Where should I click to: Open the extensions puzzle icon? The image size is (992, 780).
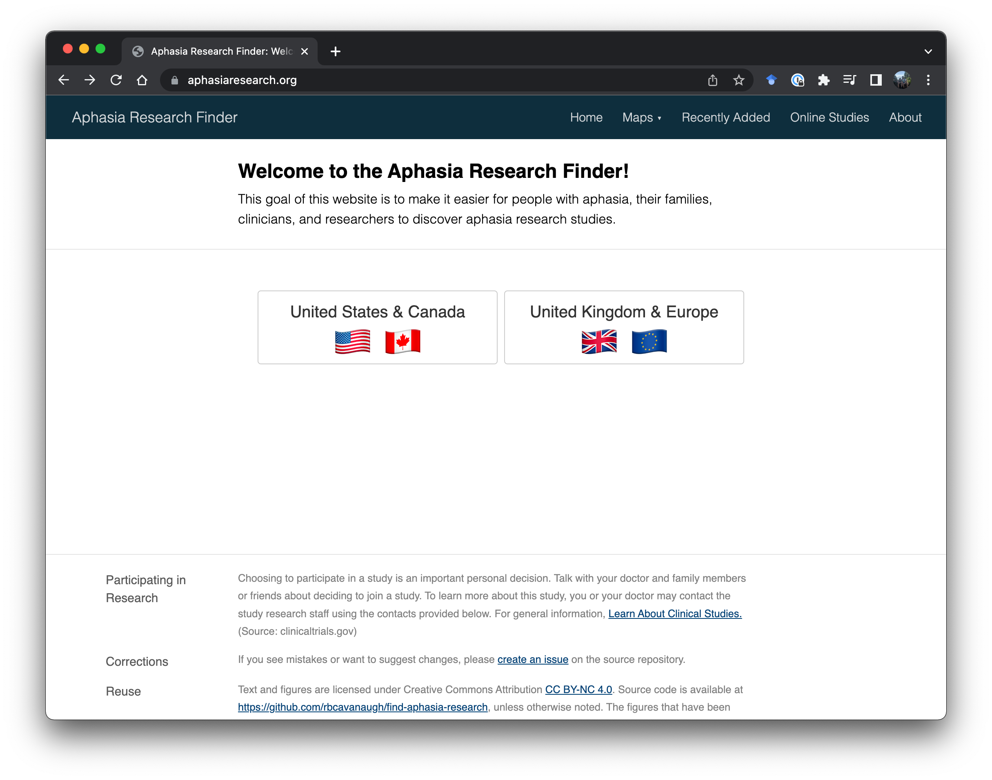pos(823,80)
